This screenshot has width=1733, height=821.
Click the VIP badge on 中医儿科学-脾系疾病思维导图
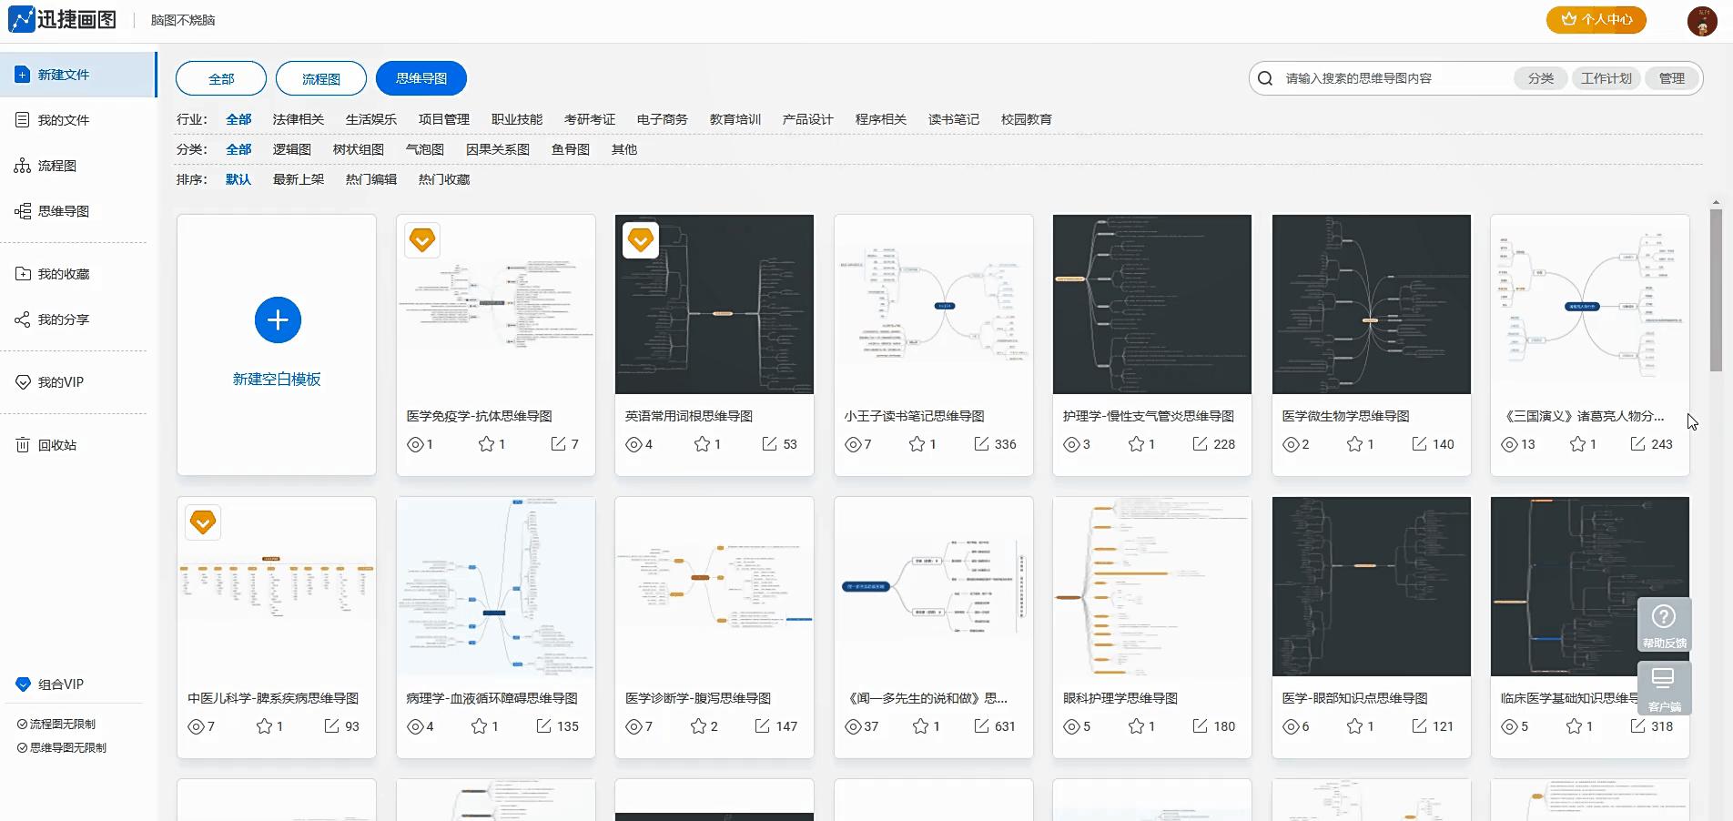(x=203, y=522)
